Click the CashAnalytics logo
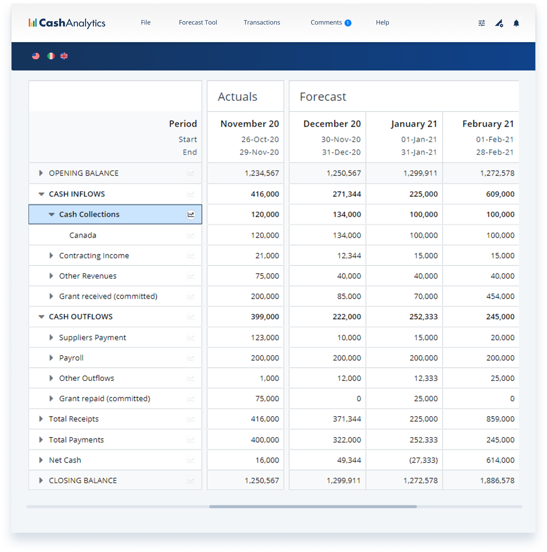 [67, 23]
